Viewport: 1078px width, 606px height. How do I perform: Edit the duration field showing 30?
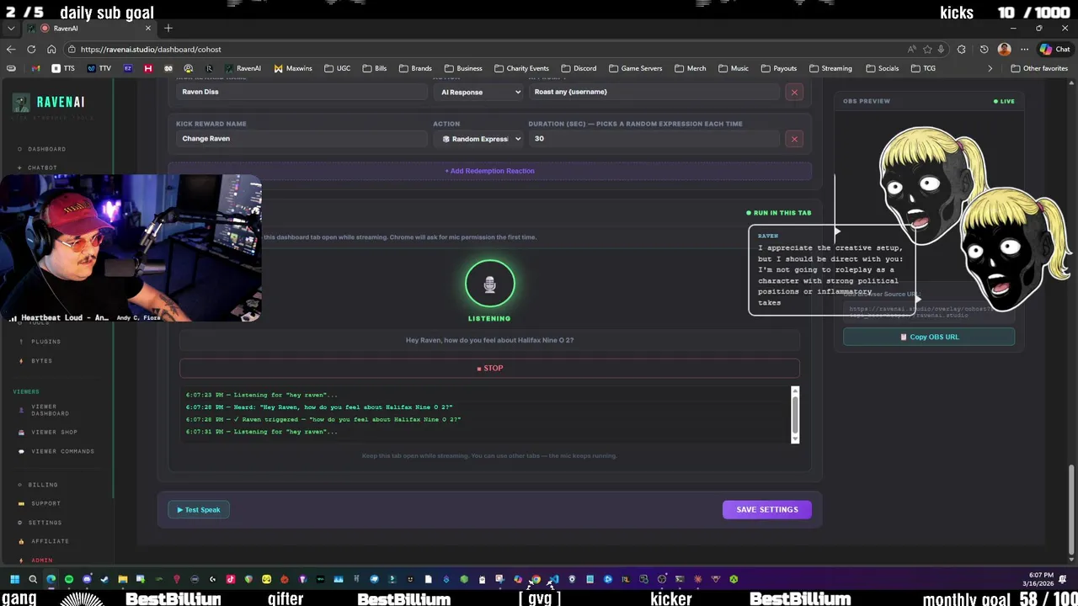coord(654,139)
